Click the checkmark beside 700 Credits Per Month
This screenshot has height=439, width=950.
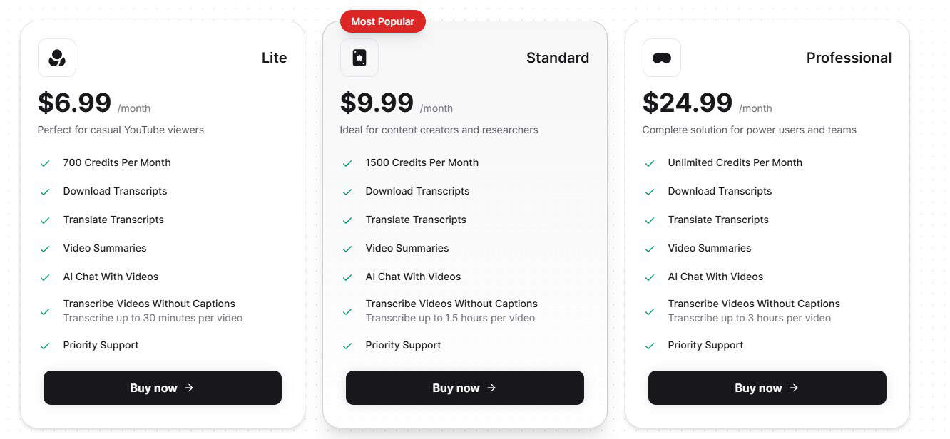pyautogui.click(x=44, y=162)
